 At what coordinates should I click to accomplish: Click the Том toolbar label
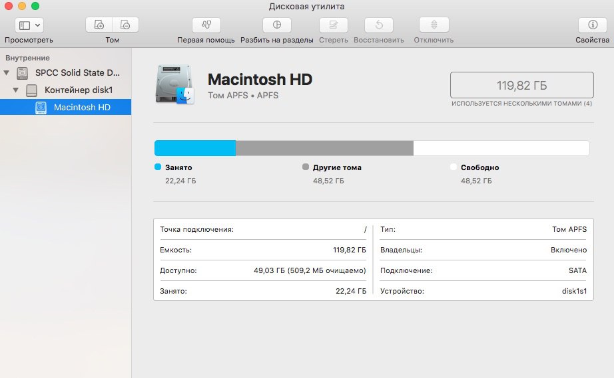(x=113, y=40)
